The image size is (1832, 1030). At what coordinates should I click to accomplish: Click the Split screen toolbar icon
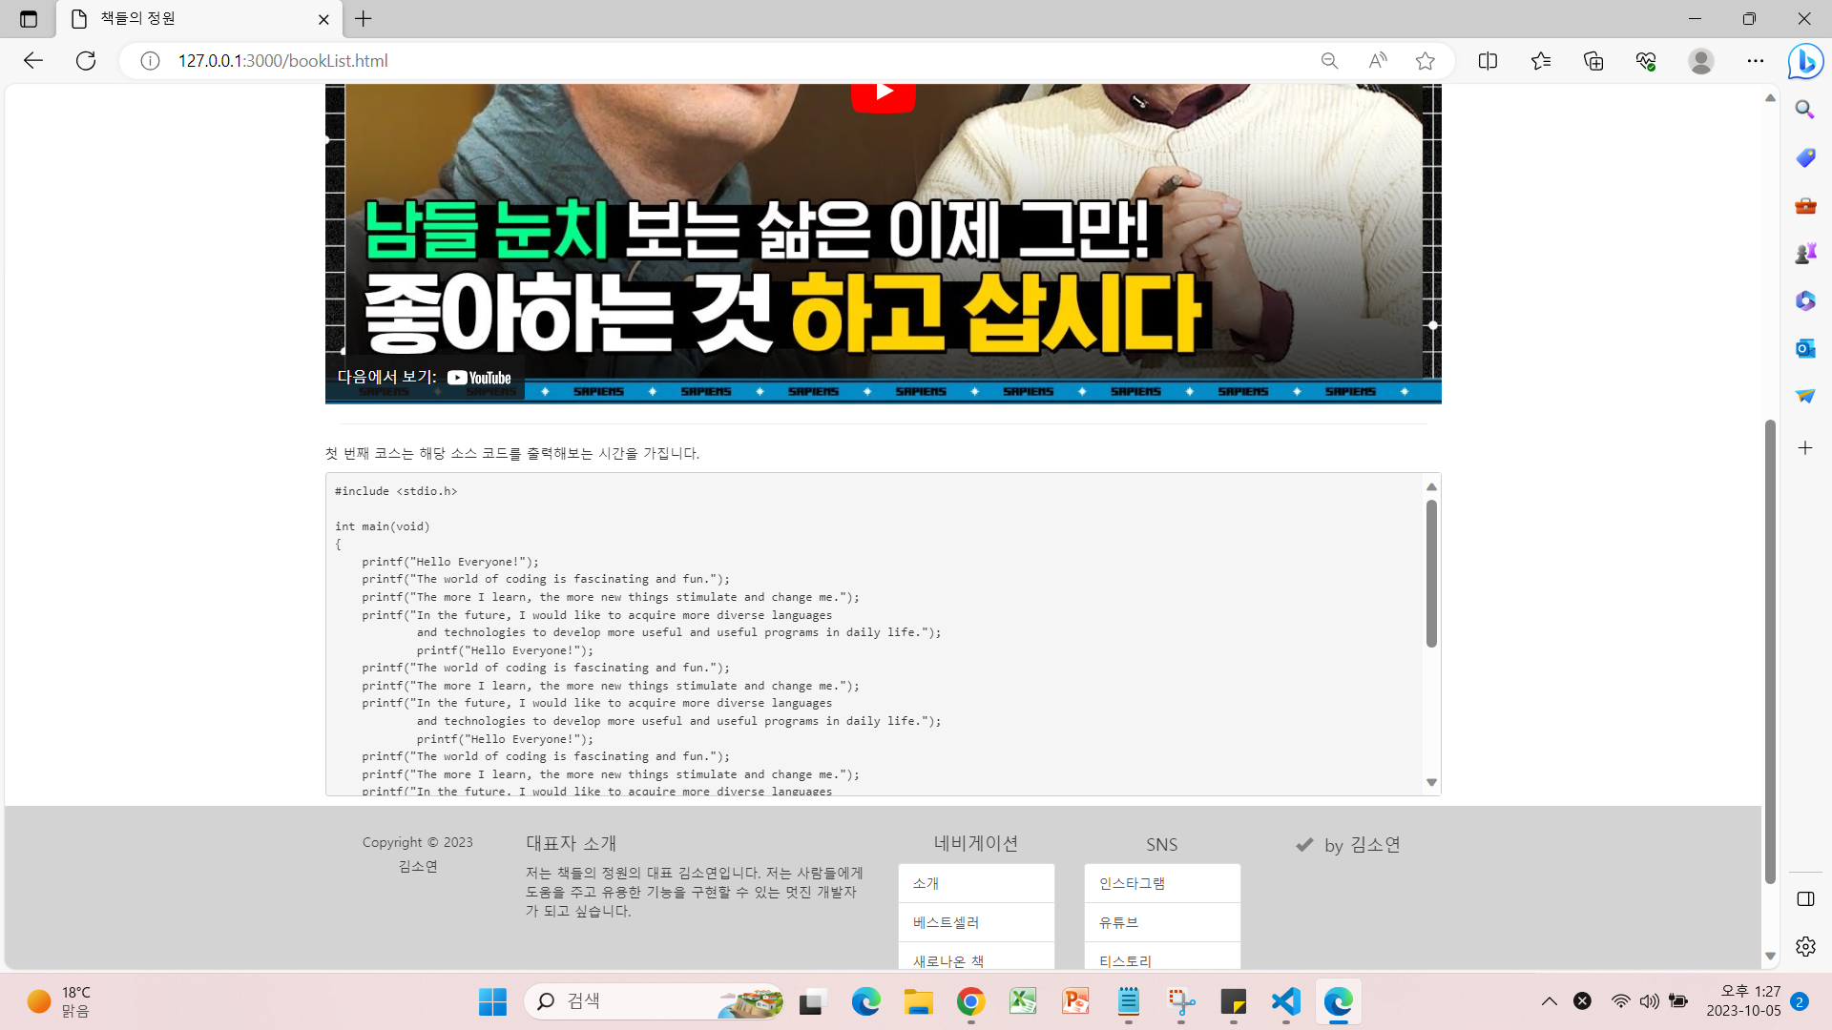tap(1488, 61)
